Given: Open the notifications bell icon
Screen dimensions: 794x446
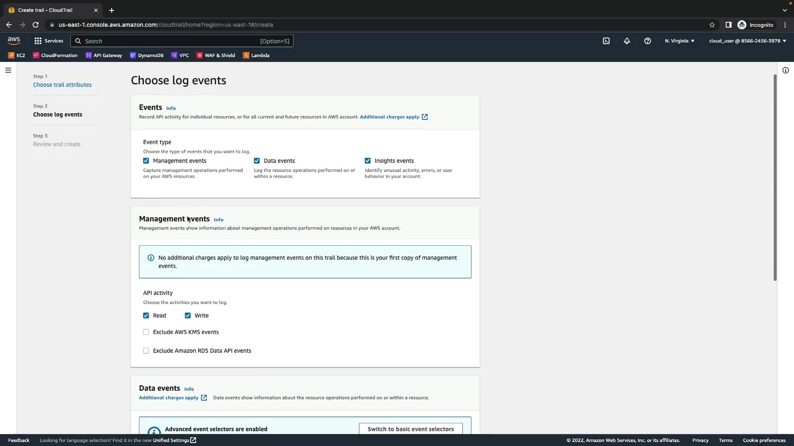Looking at the screenshot, I should click(627, 41).
